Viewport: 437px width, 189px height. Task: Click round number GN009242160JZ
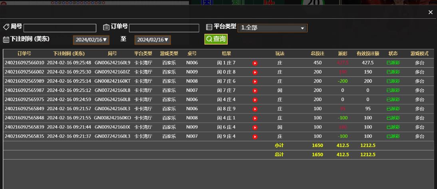[x=112, y=72]
